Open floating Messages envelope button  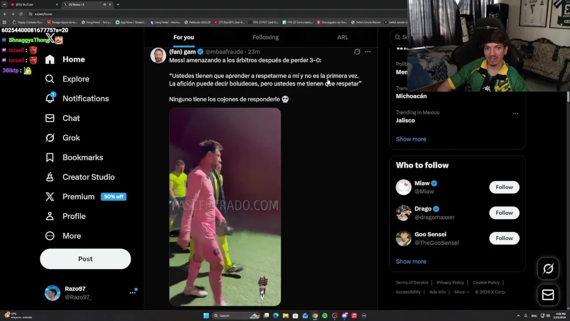(548, 295)
